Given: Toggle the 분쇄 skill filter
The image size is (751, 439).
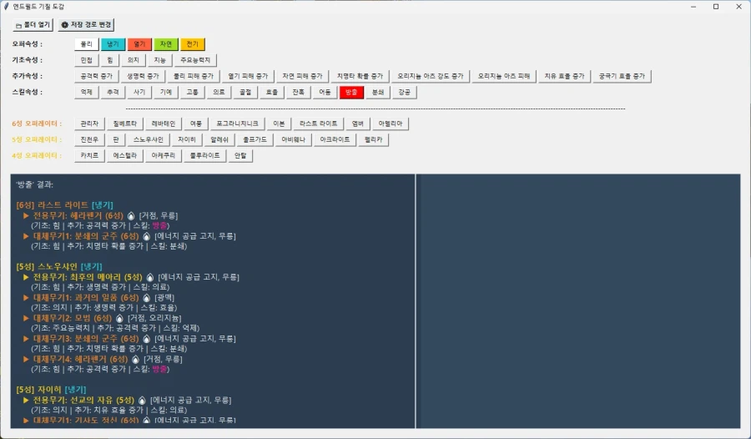Looking at the screenshot, I should [x=378, y=92].
